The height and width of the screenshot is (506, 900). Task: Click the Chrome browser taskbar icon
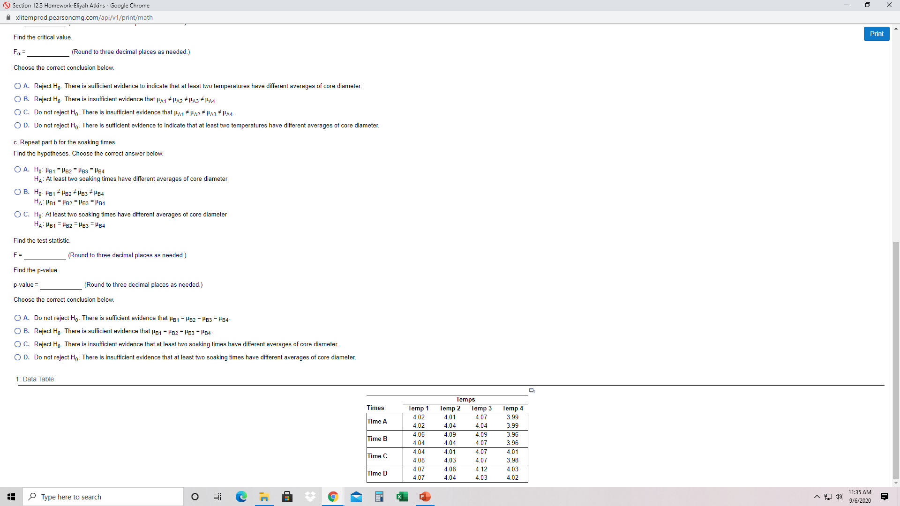click(x=332, y=496)
